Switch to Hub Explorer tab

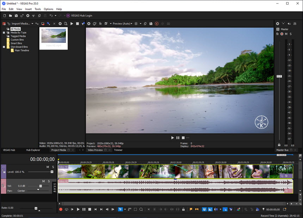(x=33, y=150)
